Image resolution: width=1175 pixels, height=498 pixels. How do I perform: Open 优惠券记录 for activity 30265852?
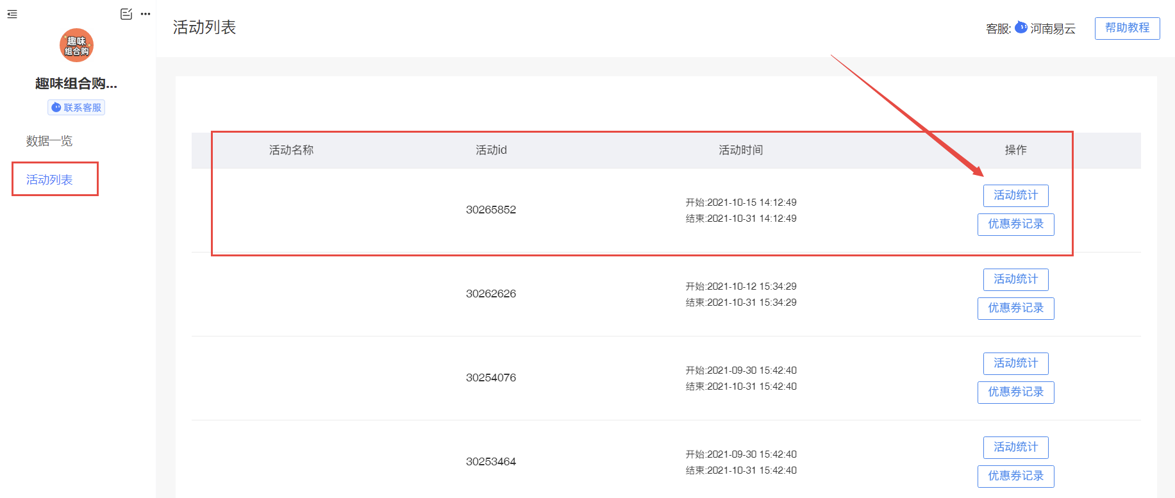1015,224
